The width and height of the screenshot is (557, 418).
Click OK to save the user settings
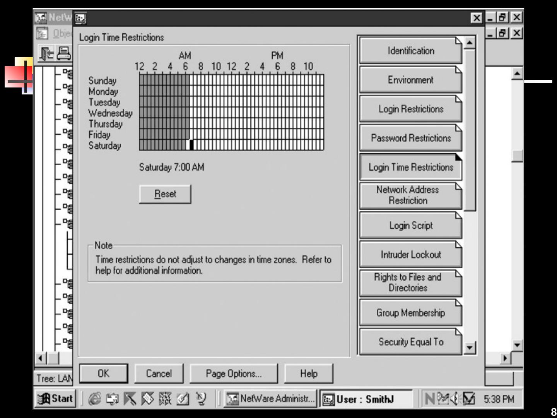[103, 373]
